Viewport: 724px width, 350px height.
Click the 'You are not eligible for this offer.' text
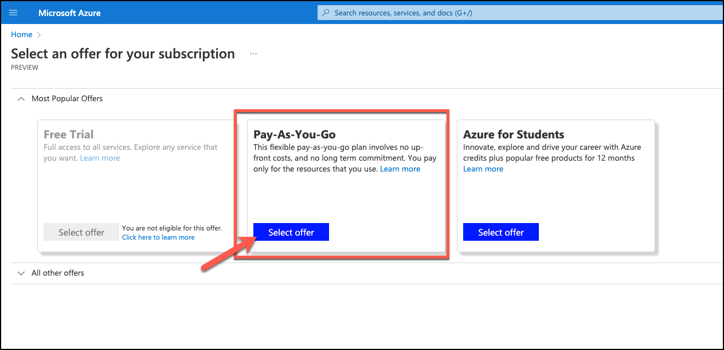coord(172,228)
